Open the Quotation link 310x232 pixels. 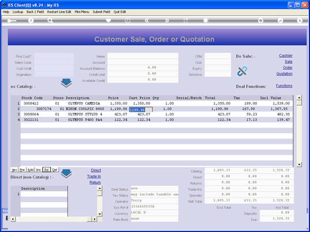coord(284,74)
